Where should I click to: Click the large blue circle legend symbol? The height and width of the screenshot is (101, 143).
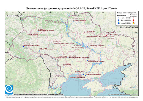pyautogui.click(x=119, y=20)
